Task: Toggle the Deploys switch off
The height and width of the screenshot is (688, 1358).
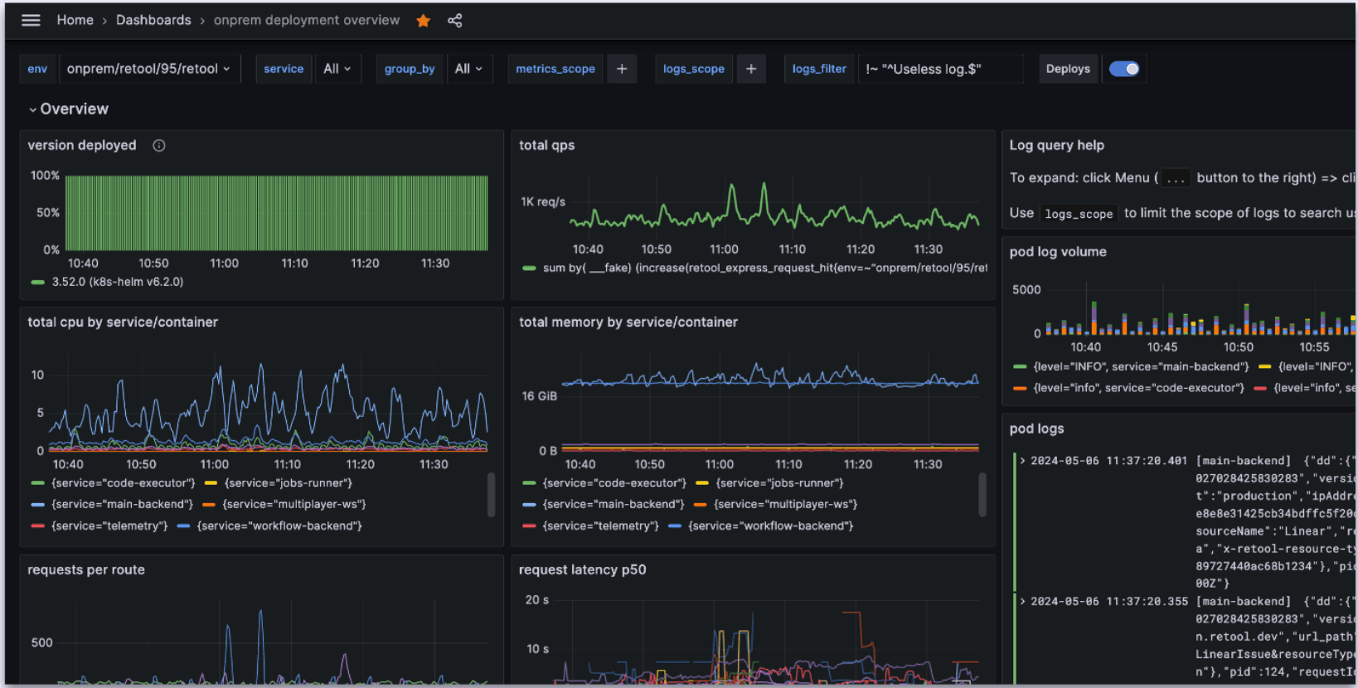Action: 1124,69
